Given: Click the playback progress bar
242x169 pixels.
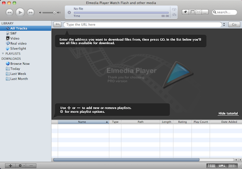Looking at the screenshot, I should (x=121, y=13).
